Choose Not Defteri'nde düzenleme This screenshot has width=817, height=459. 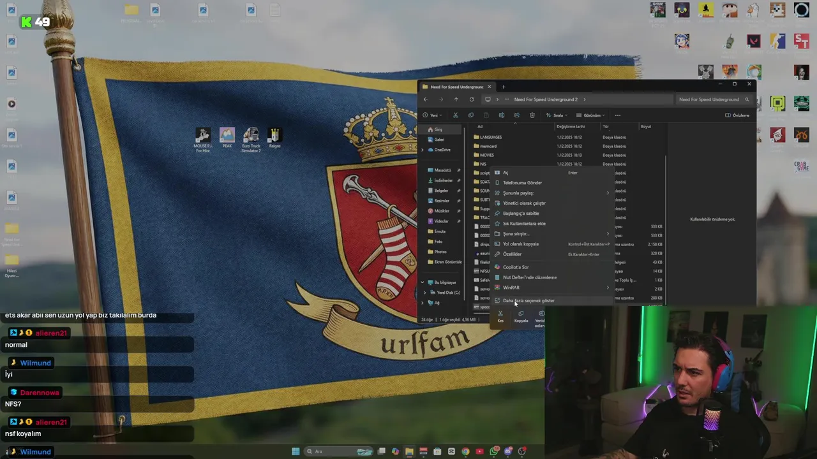(552, 277)
